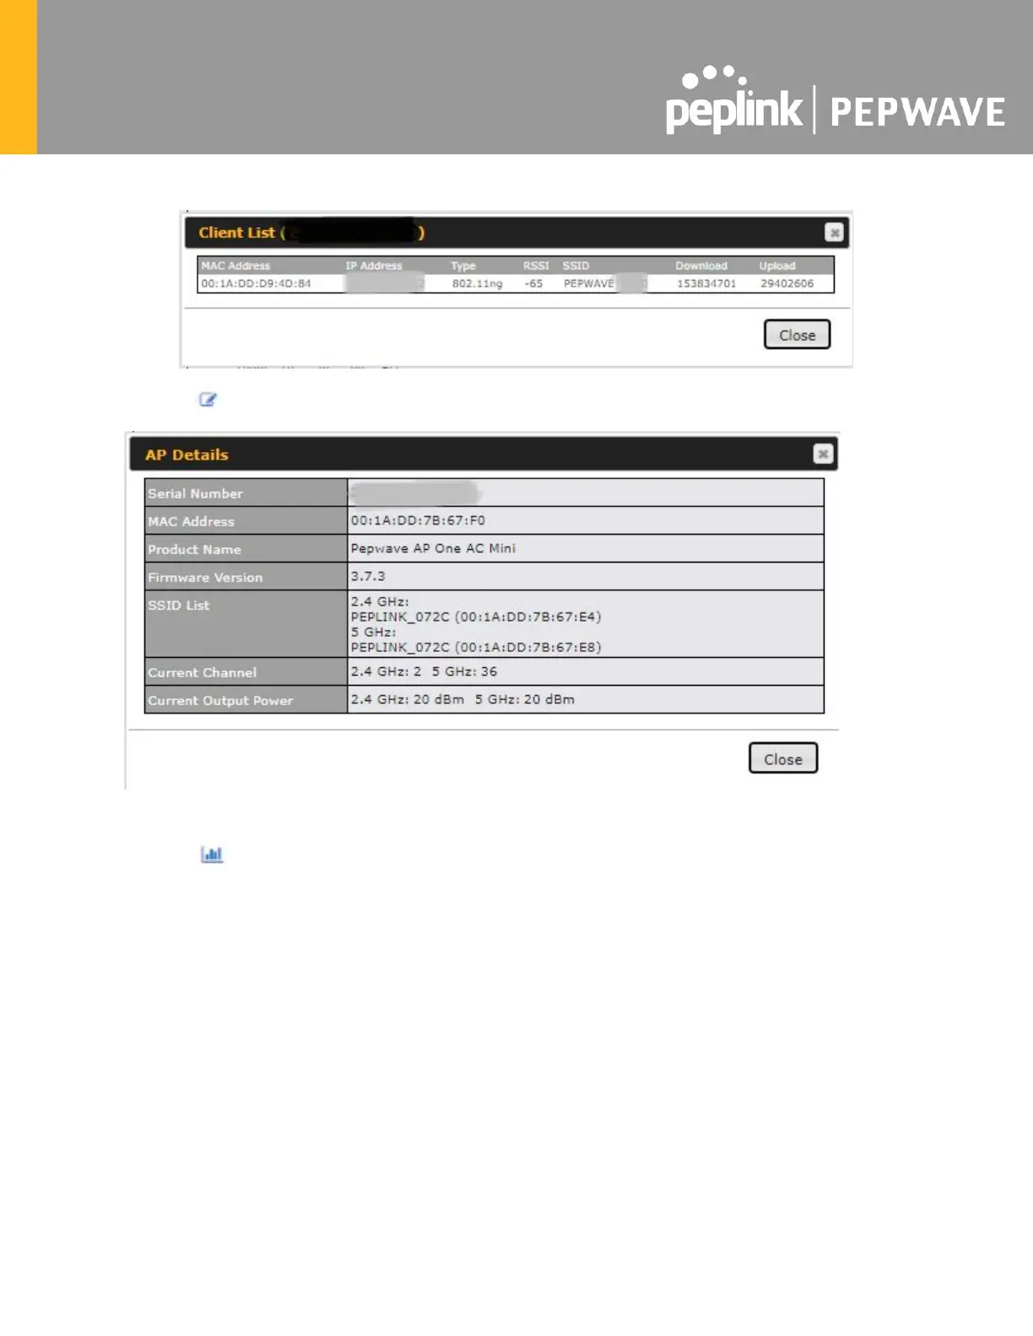The height and width of the screenshot is (1336, 1033).
Task: Click download value 153834701
Action: 706,283
